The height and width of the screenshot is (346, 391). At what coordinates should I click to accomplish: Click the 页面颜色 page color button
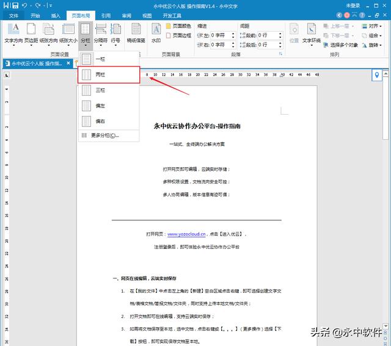pos(178,26)
